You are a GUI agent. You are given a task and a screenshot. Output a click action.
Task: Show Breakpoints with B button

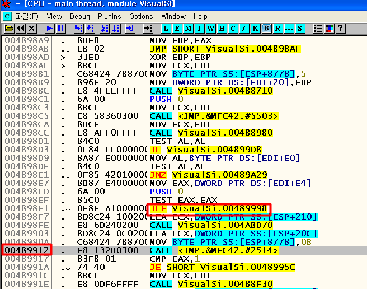pos(266,29)
